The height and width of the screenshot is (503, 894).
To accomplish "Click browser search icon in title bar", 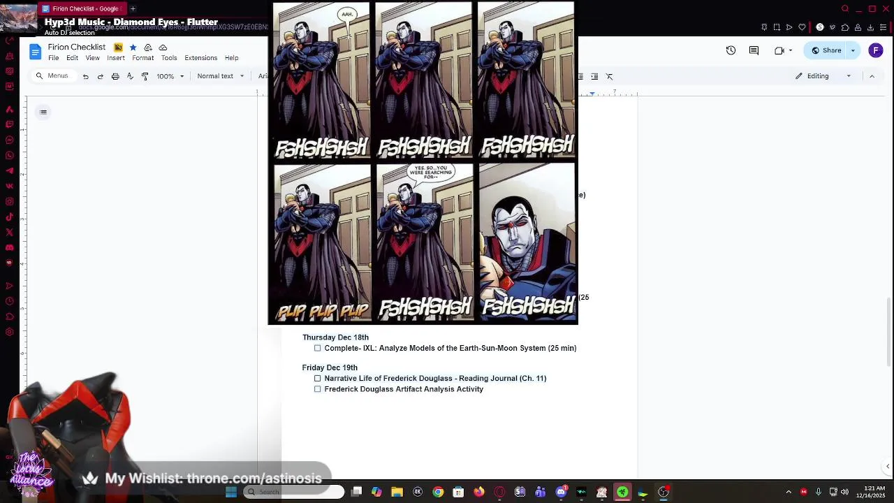I will click(845, 8).
